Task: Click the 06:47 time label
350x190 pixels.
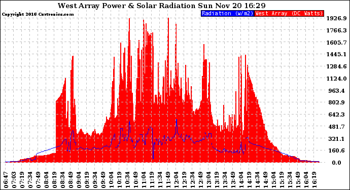Action: [6, 180]
